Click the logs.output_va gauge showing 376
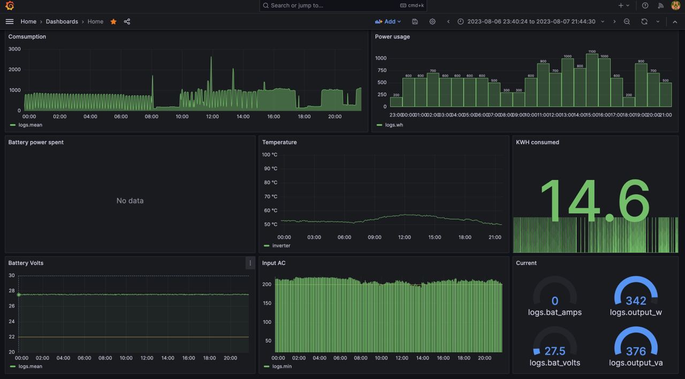Viewport: 685px width, 379px height. point(636,346)
